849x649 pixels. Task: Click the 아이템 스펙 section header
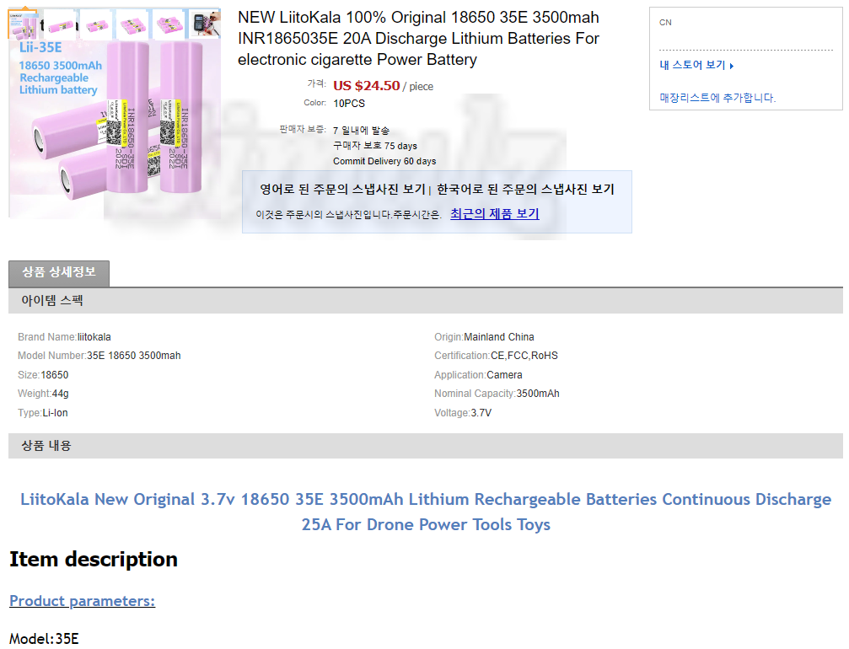tap(426, 300)
